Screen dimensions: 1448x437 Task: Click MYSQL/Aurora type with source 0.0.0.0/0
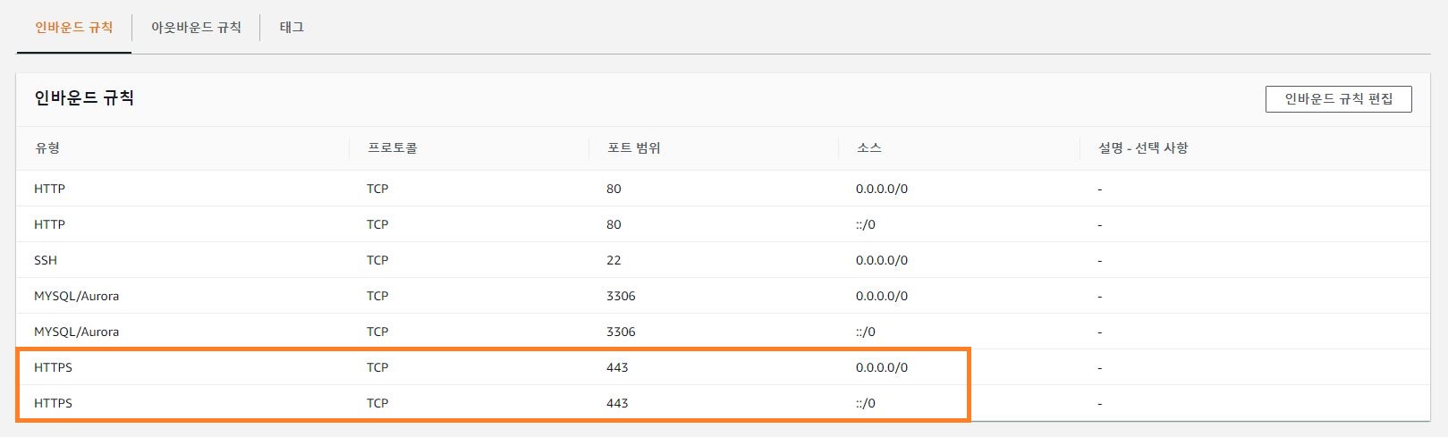click(x=76, y=296)
